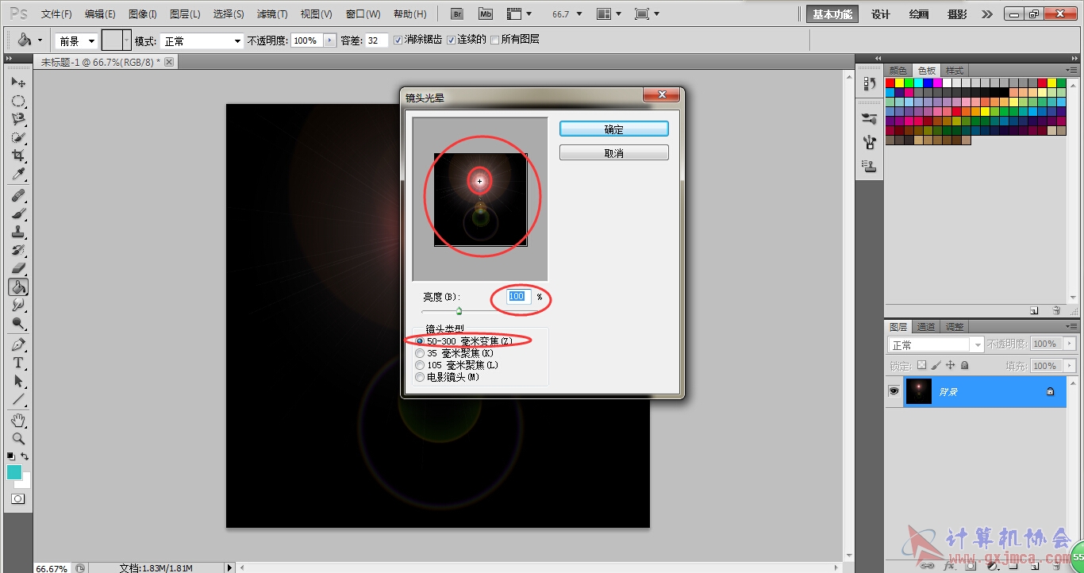
Task: Pick the Horizontal Type tool
Action: pos(18,363)
